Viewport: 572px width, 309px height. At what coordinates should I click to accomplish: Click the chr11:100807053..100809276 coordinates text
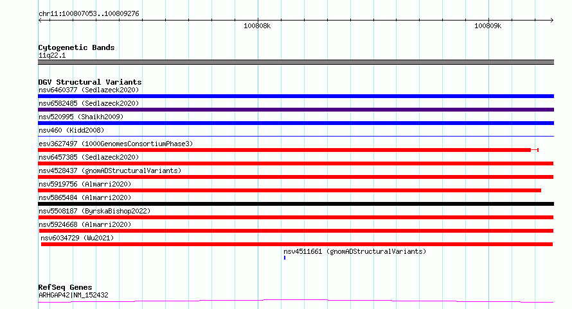pyautogui.click(x=89, y=14)
